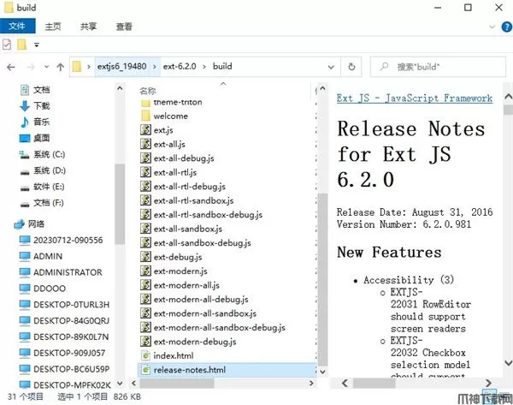Select the welcome folder
This screenshot has width=513, height=405.
pos(170,116)
